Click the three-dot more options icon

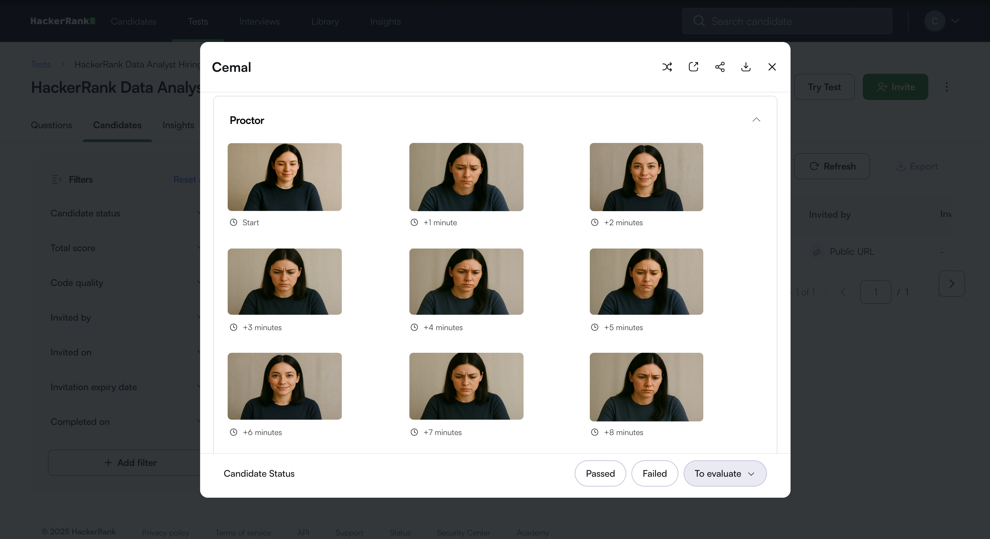tap(947, 87)
